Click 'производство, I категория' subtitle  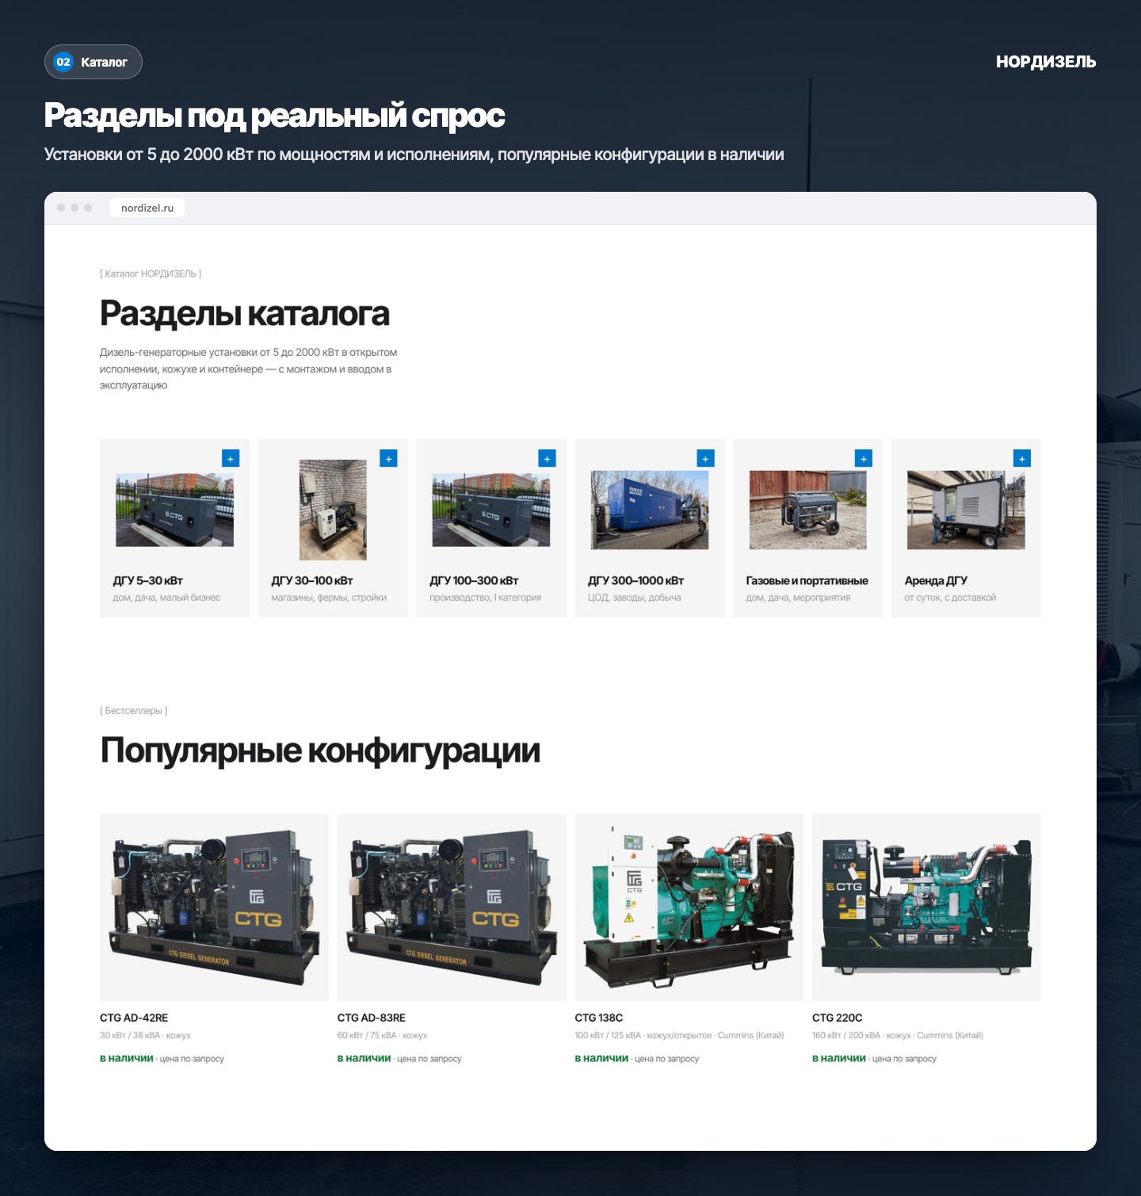click(x=486, y=598)
